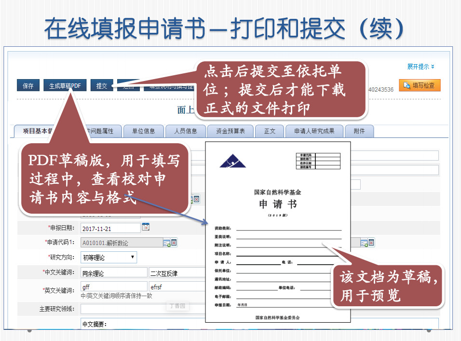461x341 pixels.
Task: Generate the draft with 生成草稿PDF
Action: 65,85
